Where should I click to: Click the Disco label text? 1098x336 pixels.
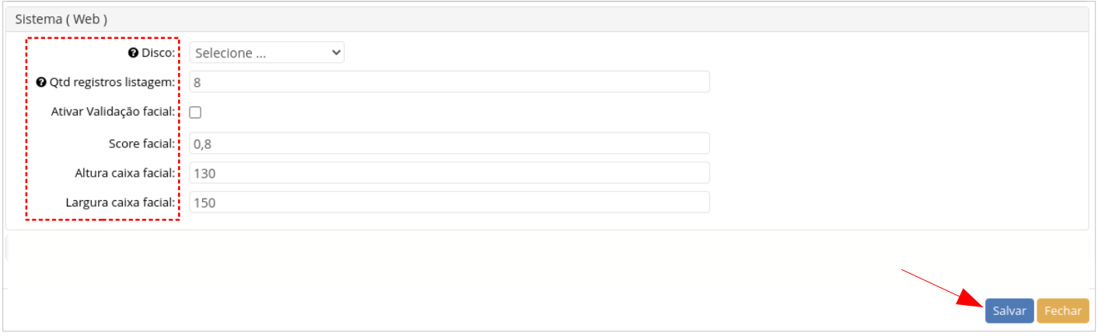159,54
